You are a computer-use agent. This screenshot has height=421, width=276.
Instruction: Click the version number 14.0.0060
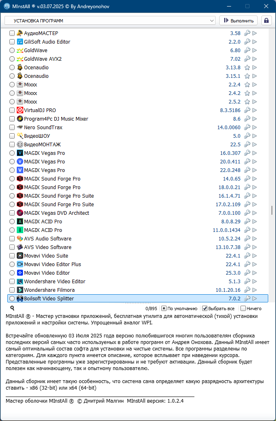tap(229, 128)
